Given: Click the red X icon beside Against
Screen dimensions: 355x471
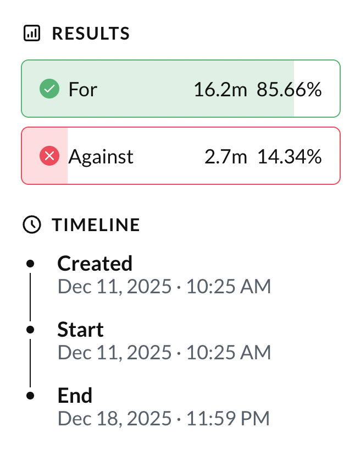Looking at the screenshot, I should coord(49,156).
